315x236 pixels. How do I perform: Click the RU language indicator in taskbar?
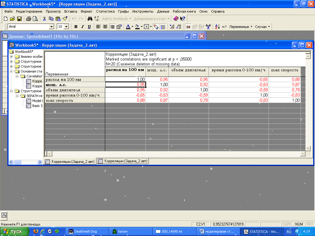point(289,232)
